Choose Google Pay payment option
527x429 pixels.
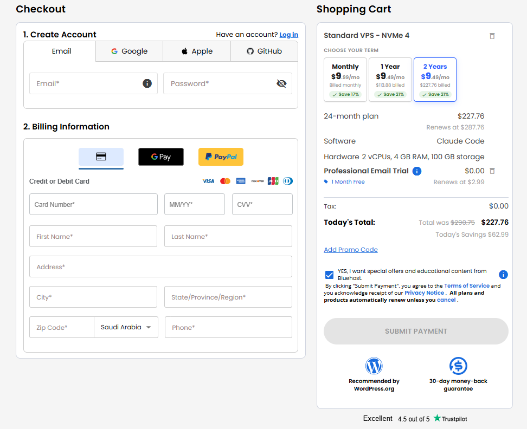coord(161,157)
